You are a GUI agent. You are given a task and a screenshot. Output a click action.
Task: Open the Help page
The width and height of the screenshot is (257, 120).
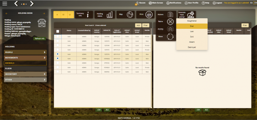tap(205, 3)
